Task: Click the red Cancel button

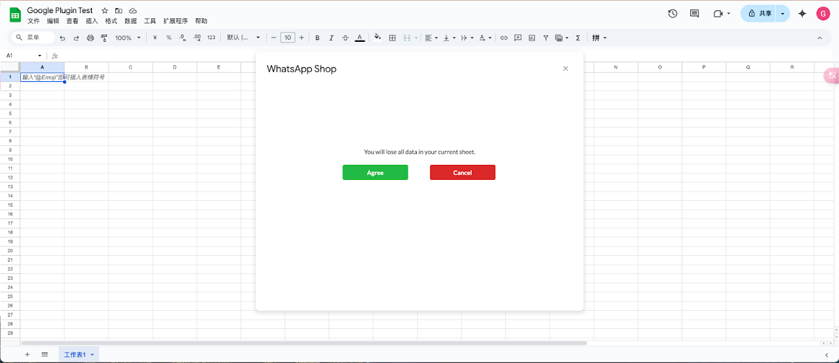Action: (462, 173)
